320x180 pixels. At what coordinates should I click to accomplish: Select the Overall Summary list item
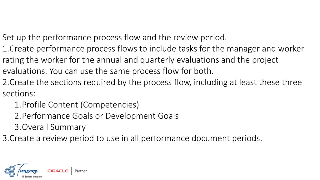(50, 127)
